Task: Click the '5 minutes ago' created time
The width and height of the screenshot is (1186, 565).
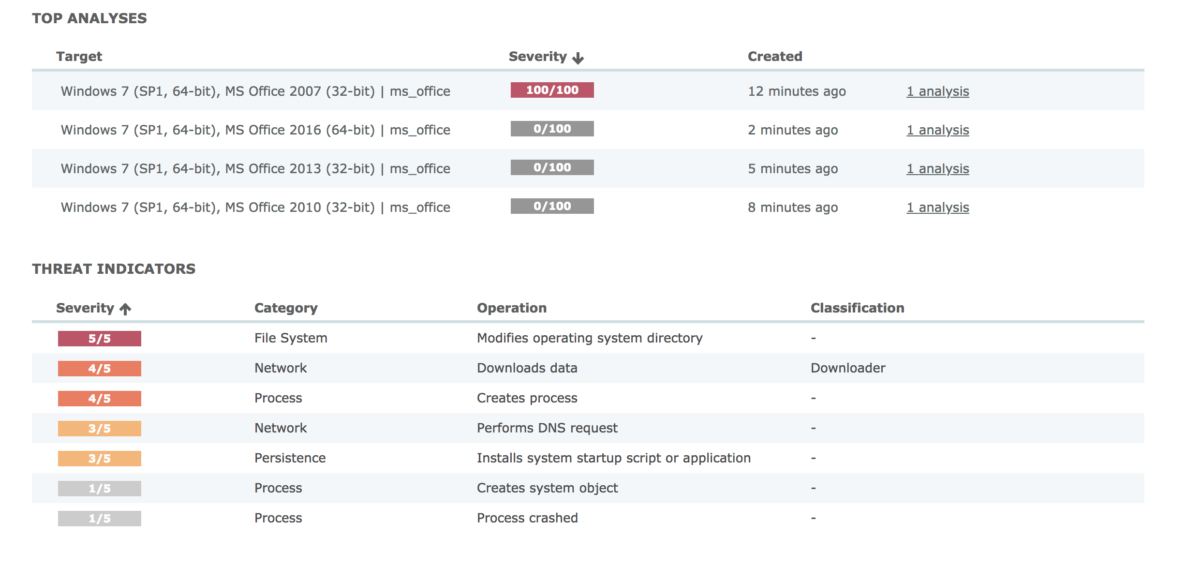Action: 793,169
